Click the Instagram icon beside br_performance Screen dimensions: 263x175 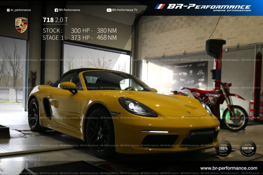(x=8, y=10)
